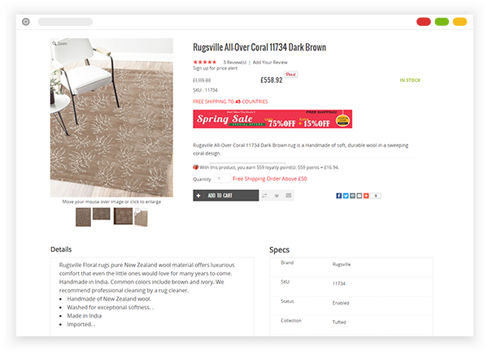Select the third dark rug thumbnail
This screenshot has width=488, height=355.
point(123,216)
